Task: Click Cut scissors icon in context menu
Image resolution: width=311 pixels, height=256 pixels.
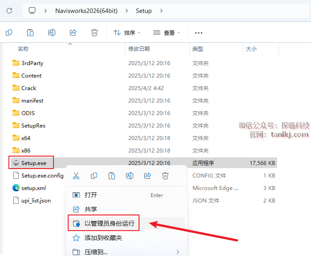Action: [x=76, y=176]
